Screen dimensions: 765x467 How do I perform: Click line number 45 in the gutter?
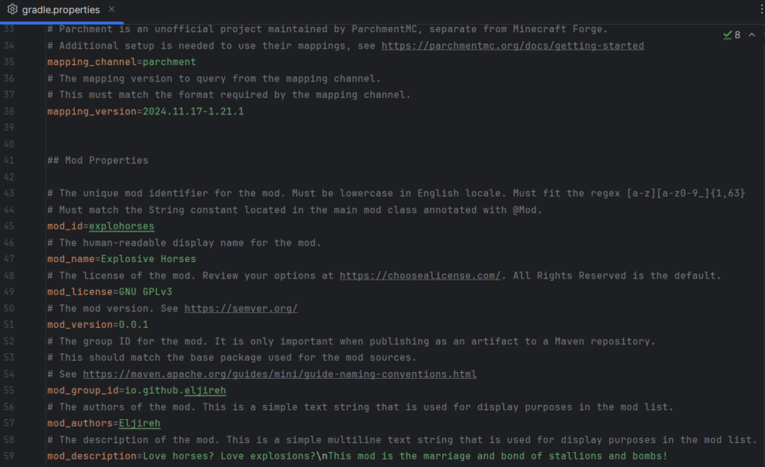tap(9, 226)
